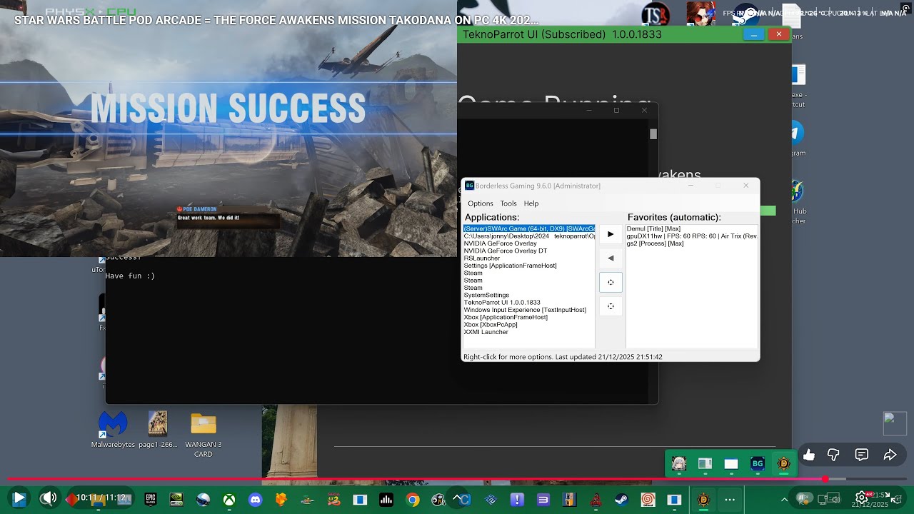
Task: Share the video with the arrow icon
Action: click(x=890, y=455)
